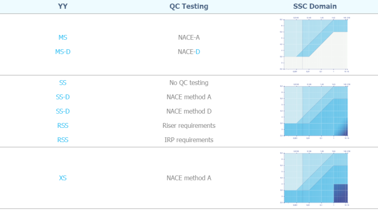
Task: Click the NACE-D testing entry
Action: click(189, 52)
